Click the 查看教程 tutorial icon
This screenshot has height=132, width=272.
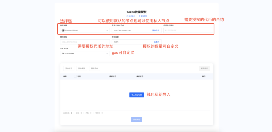[139, 16]
